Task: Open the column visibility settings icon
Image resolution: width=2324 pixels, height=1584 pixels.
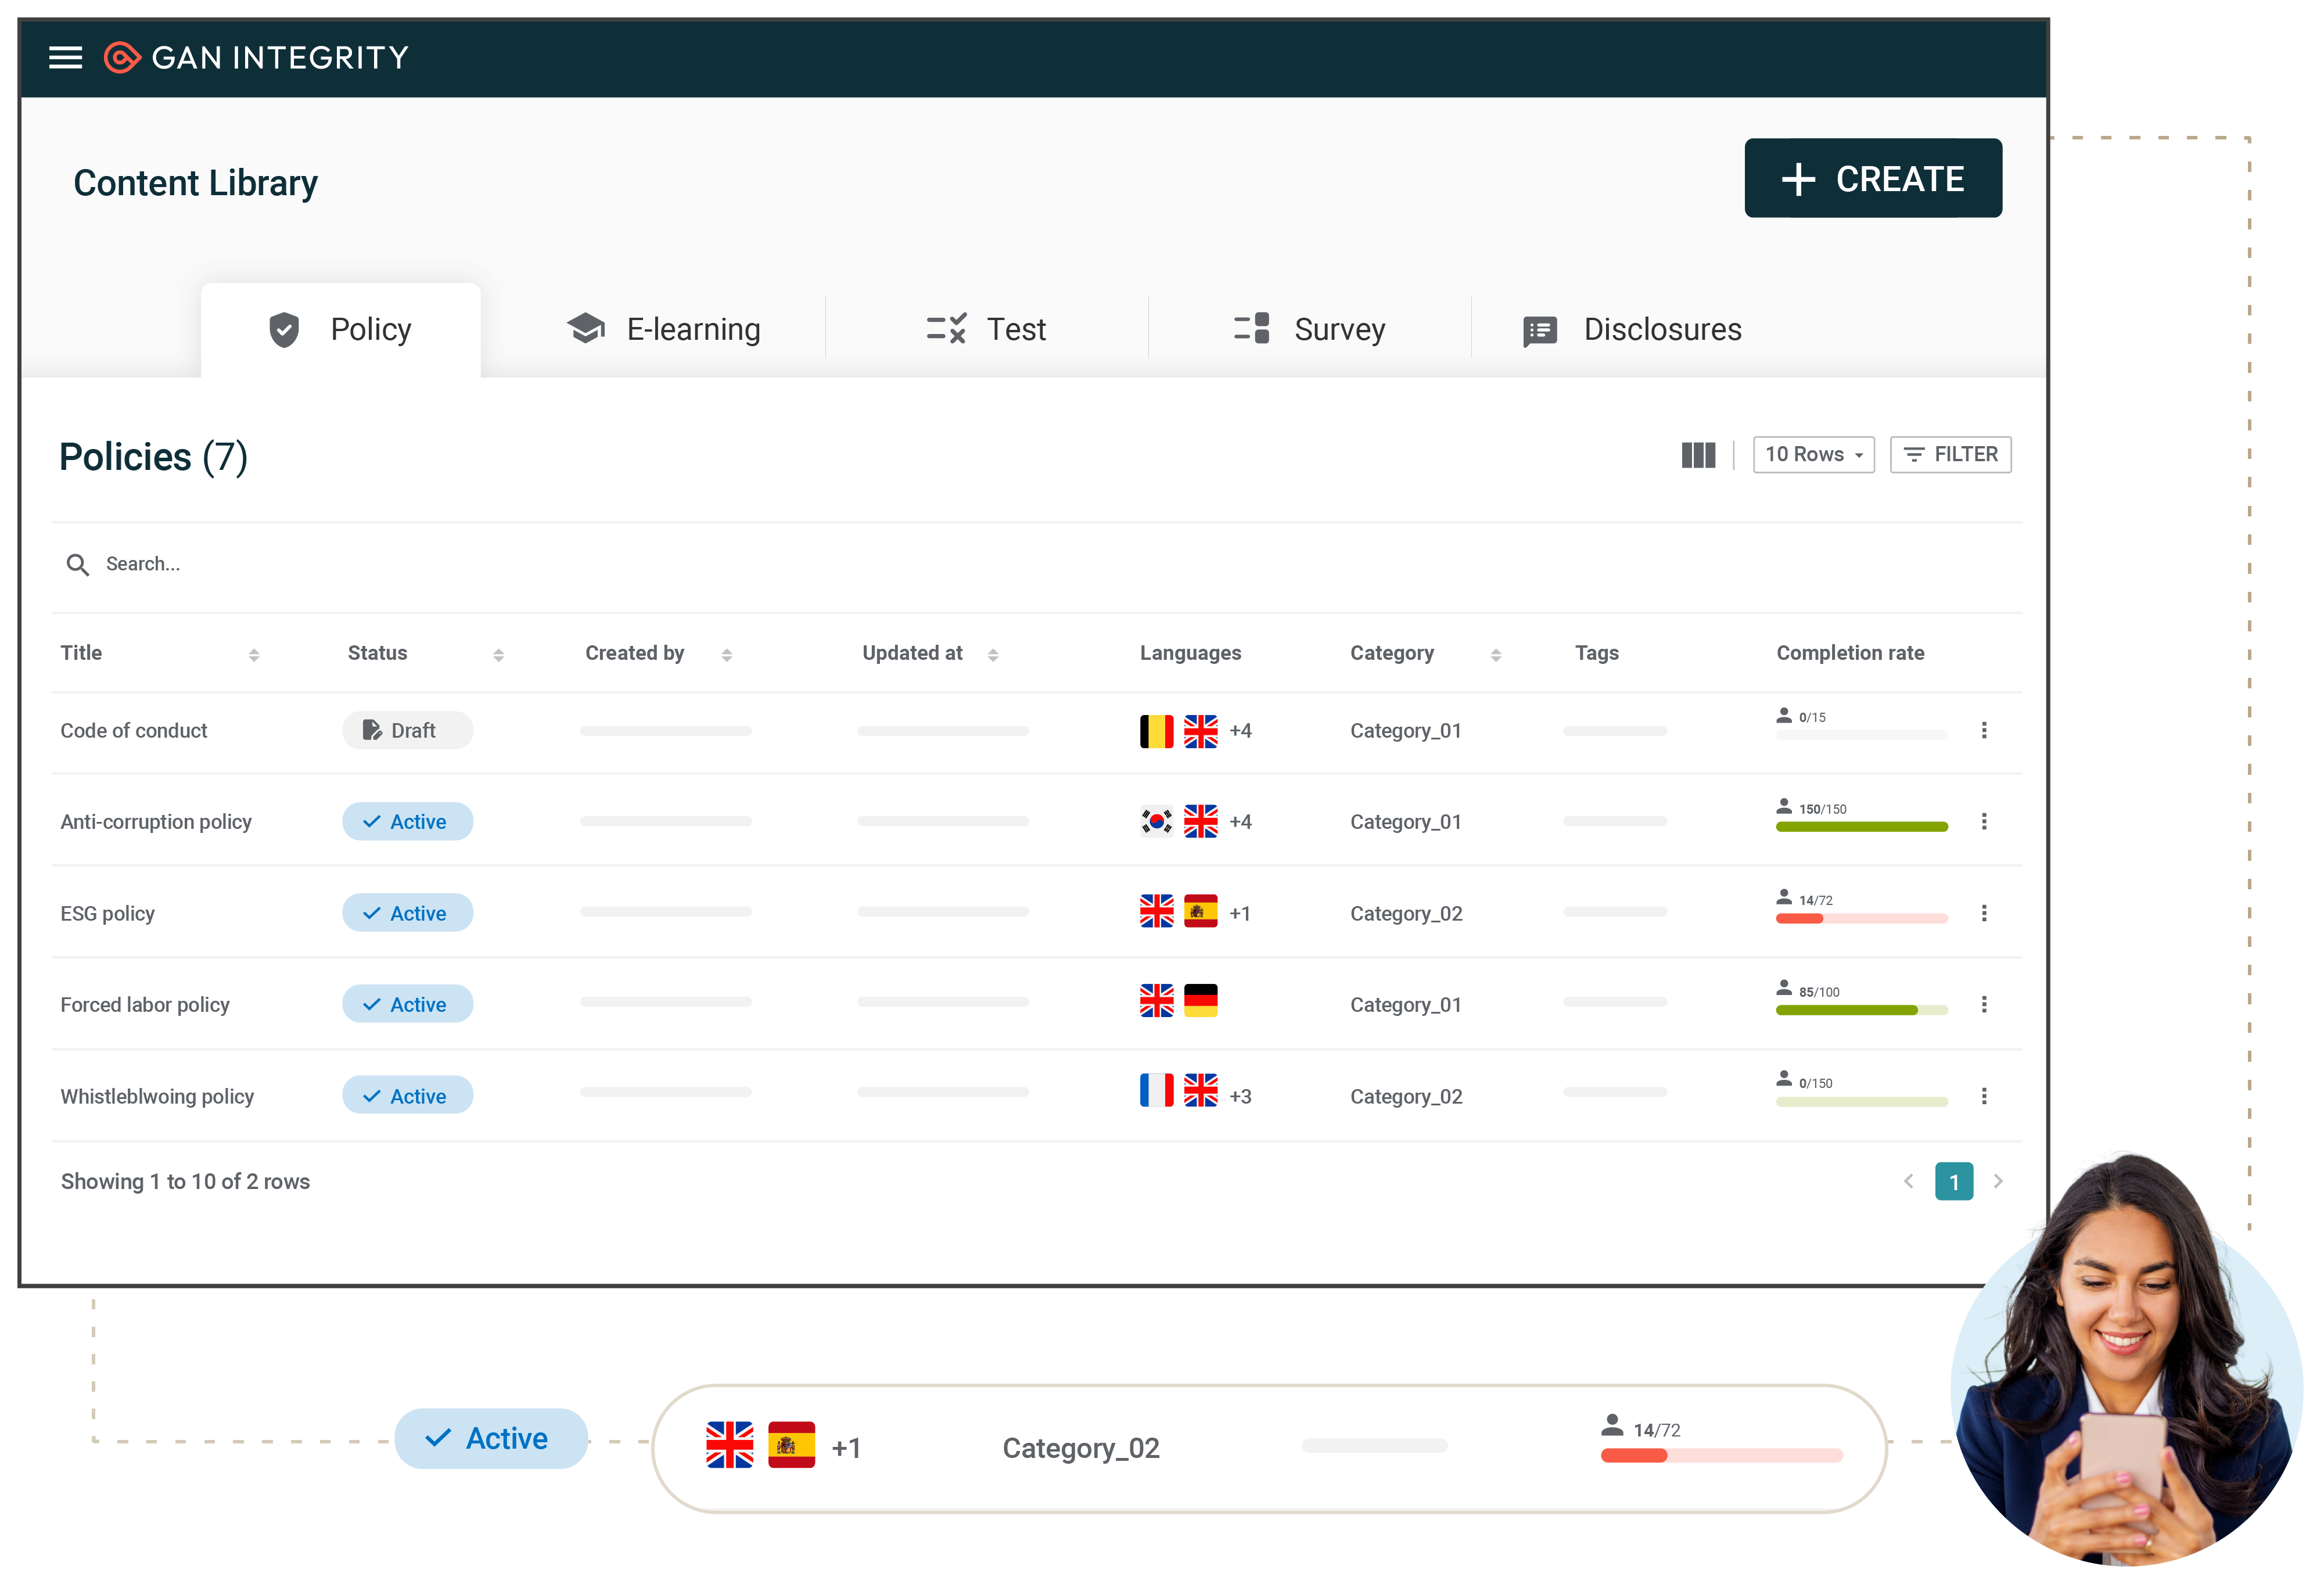Action: [x=1698, y=455]
